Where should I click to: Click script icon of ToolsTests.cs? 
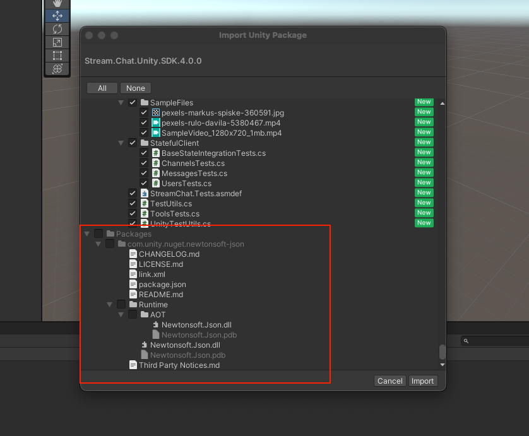tap(145, 213)
